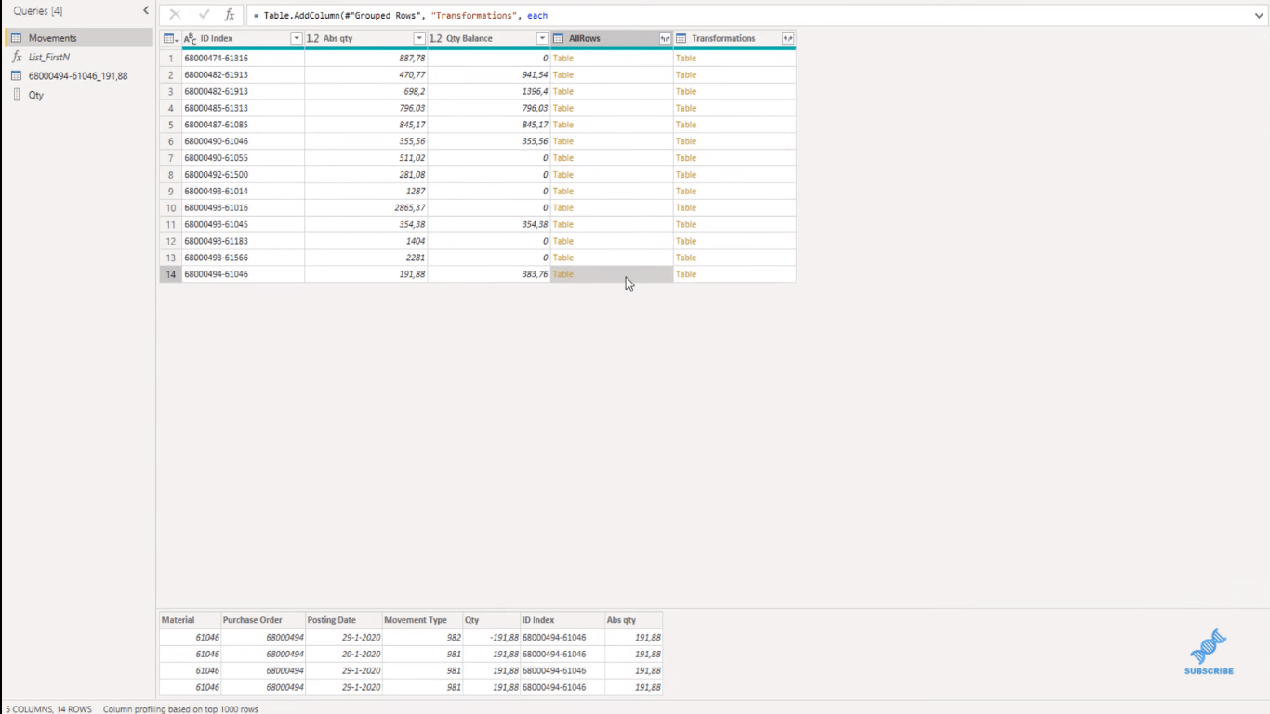The height and width of the screenshot is (714, 1270).
Task: Click the table type icon of Transformations column
Action: point(681,38)
